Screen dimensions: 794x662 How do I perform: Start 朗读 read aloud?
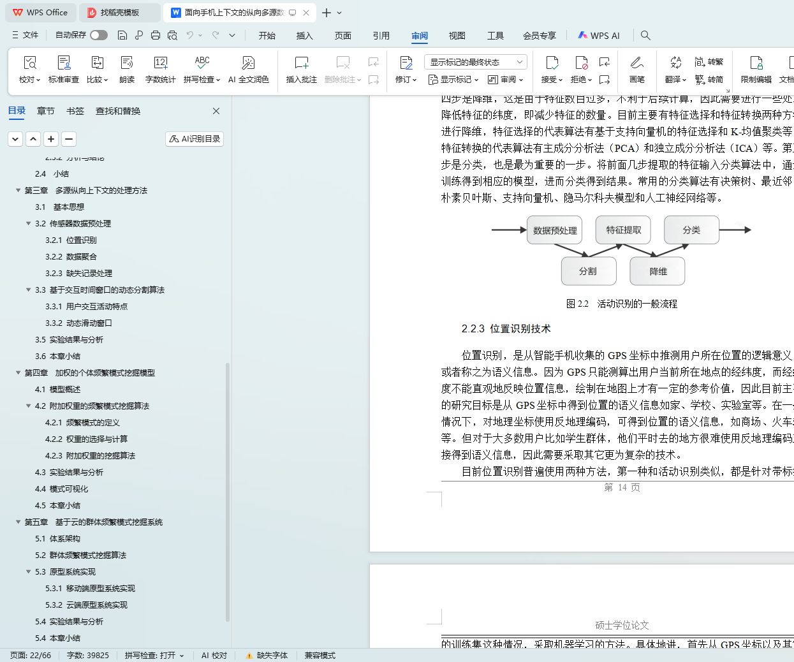click(x=127, y=70)
